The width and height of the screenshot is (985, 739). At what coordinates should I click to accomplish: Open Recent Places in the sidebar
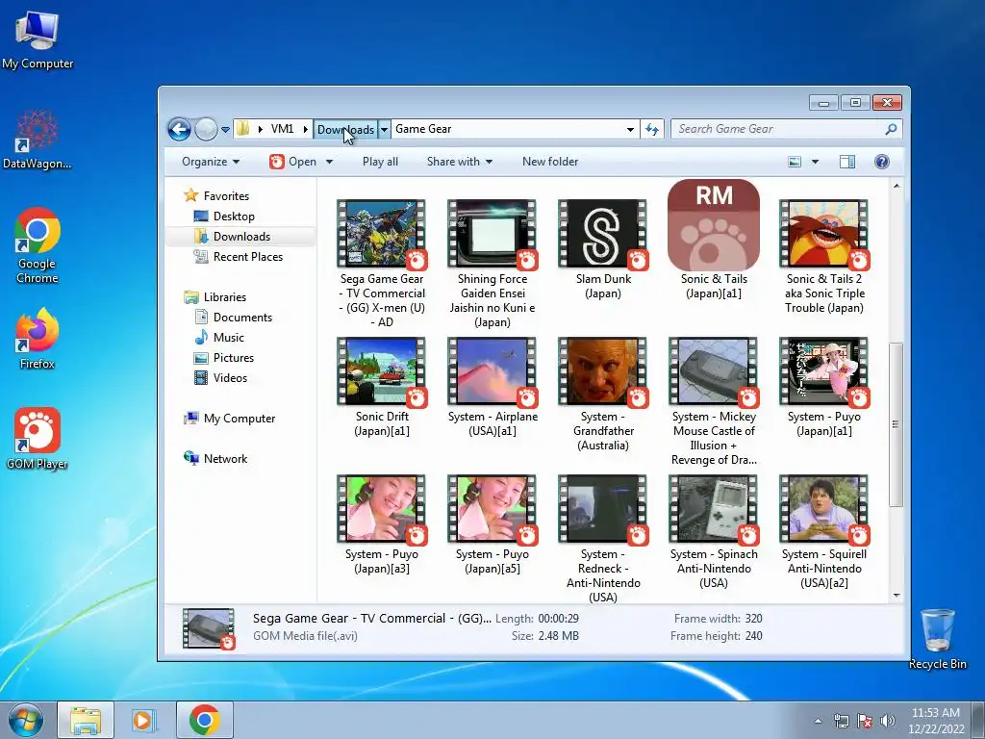[x=247, y=256]
